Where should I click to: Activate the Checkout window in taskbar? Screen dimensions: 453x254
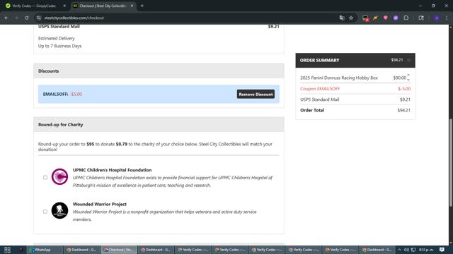pyautogui.click(x=119, y=250)
